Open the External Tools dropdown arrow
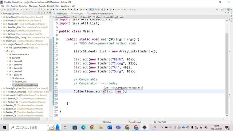This screenshot has height=131, width=233. [x=77, y=9]
